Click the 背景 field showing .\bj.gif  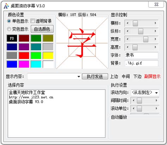tap(141, 63)
